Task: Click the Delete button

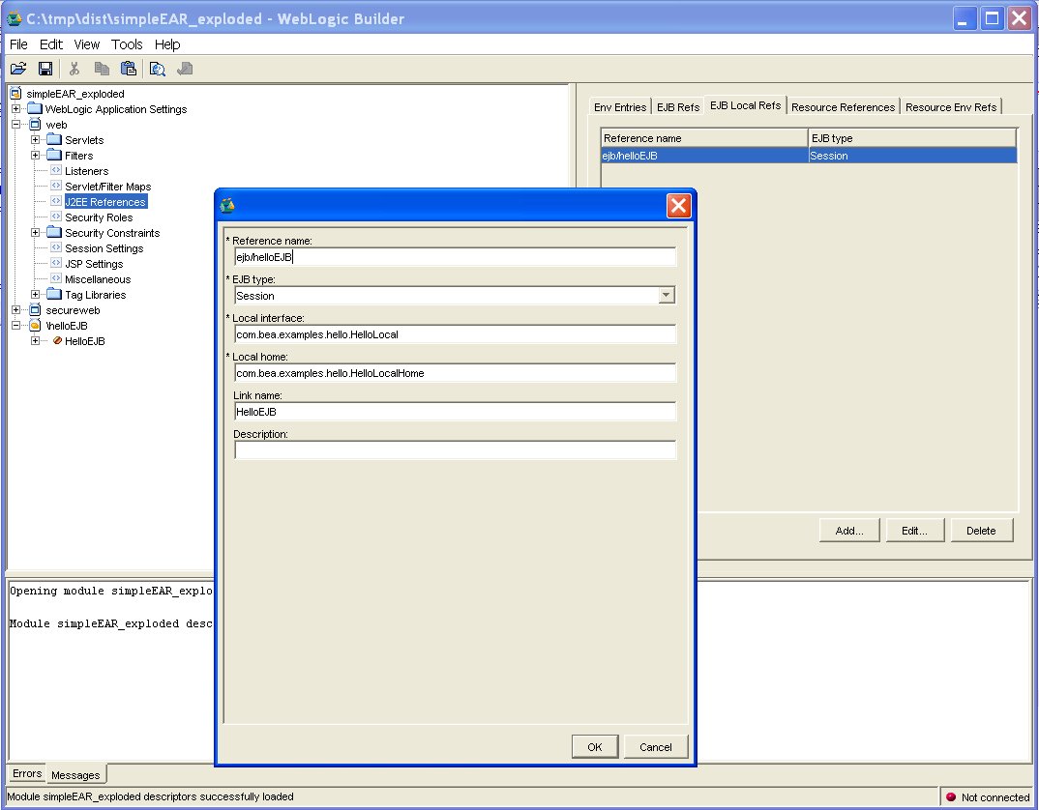Action: (x=981, y=531)
